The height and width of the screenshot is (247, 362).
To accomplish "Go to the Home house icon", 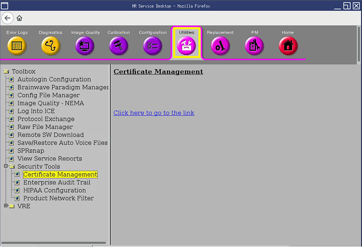I will click(x=288, y=46).
